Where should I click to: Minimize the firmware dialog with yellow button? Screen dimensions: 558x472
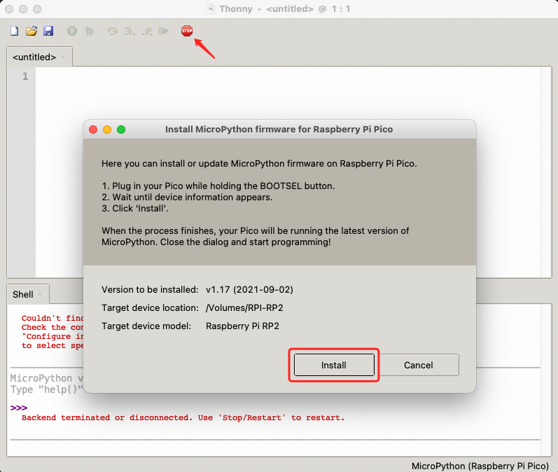pos(107,130)
